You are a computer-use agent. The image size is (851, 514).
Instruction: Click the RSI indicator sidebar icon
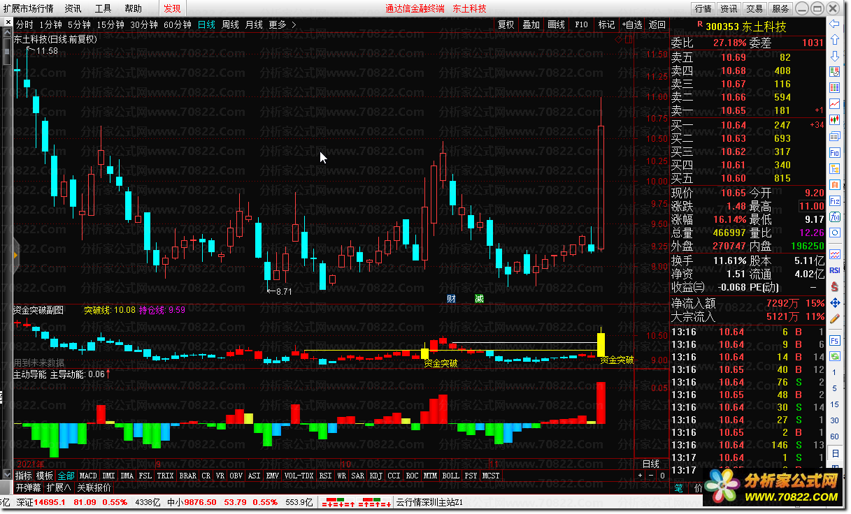point(834,270)
